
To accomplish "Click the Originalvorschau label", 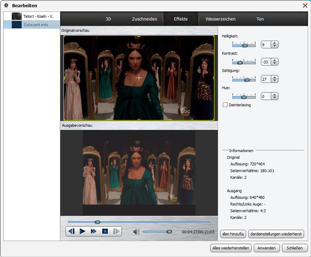I will point(75,31).
